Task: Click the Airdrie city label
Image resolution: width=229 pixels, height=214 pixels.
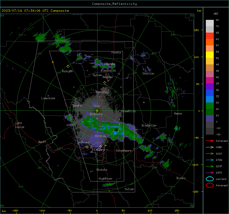Action: coord(100,136)
